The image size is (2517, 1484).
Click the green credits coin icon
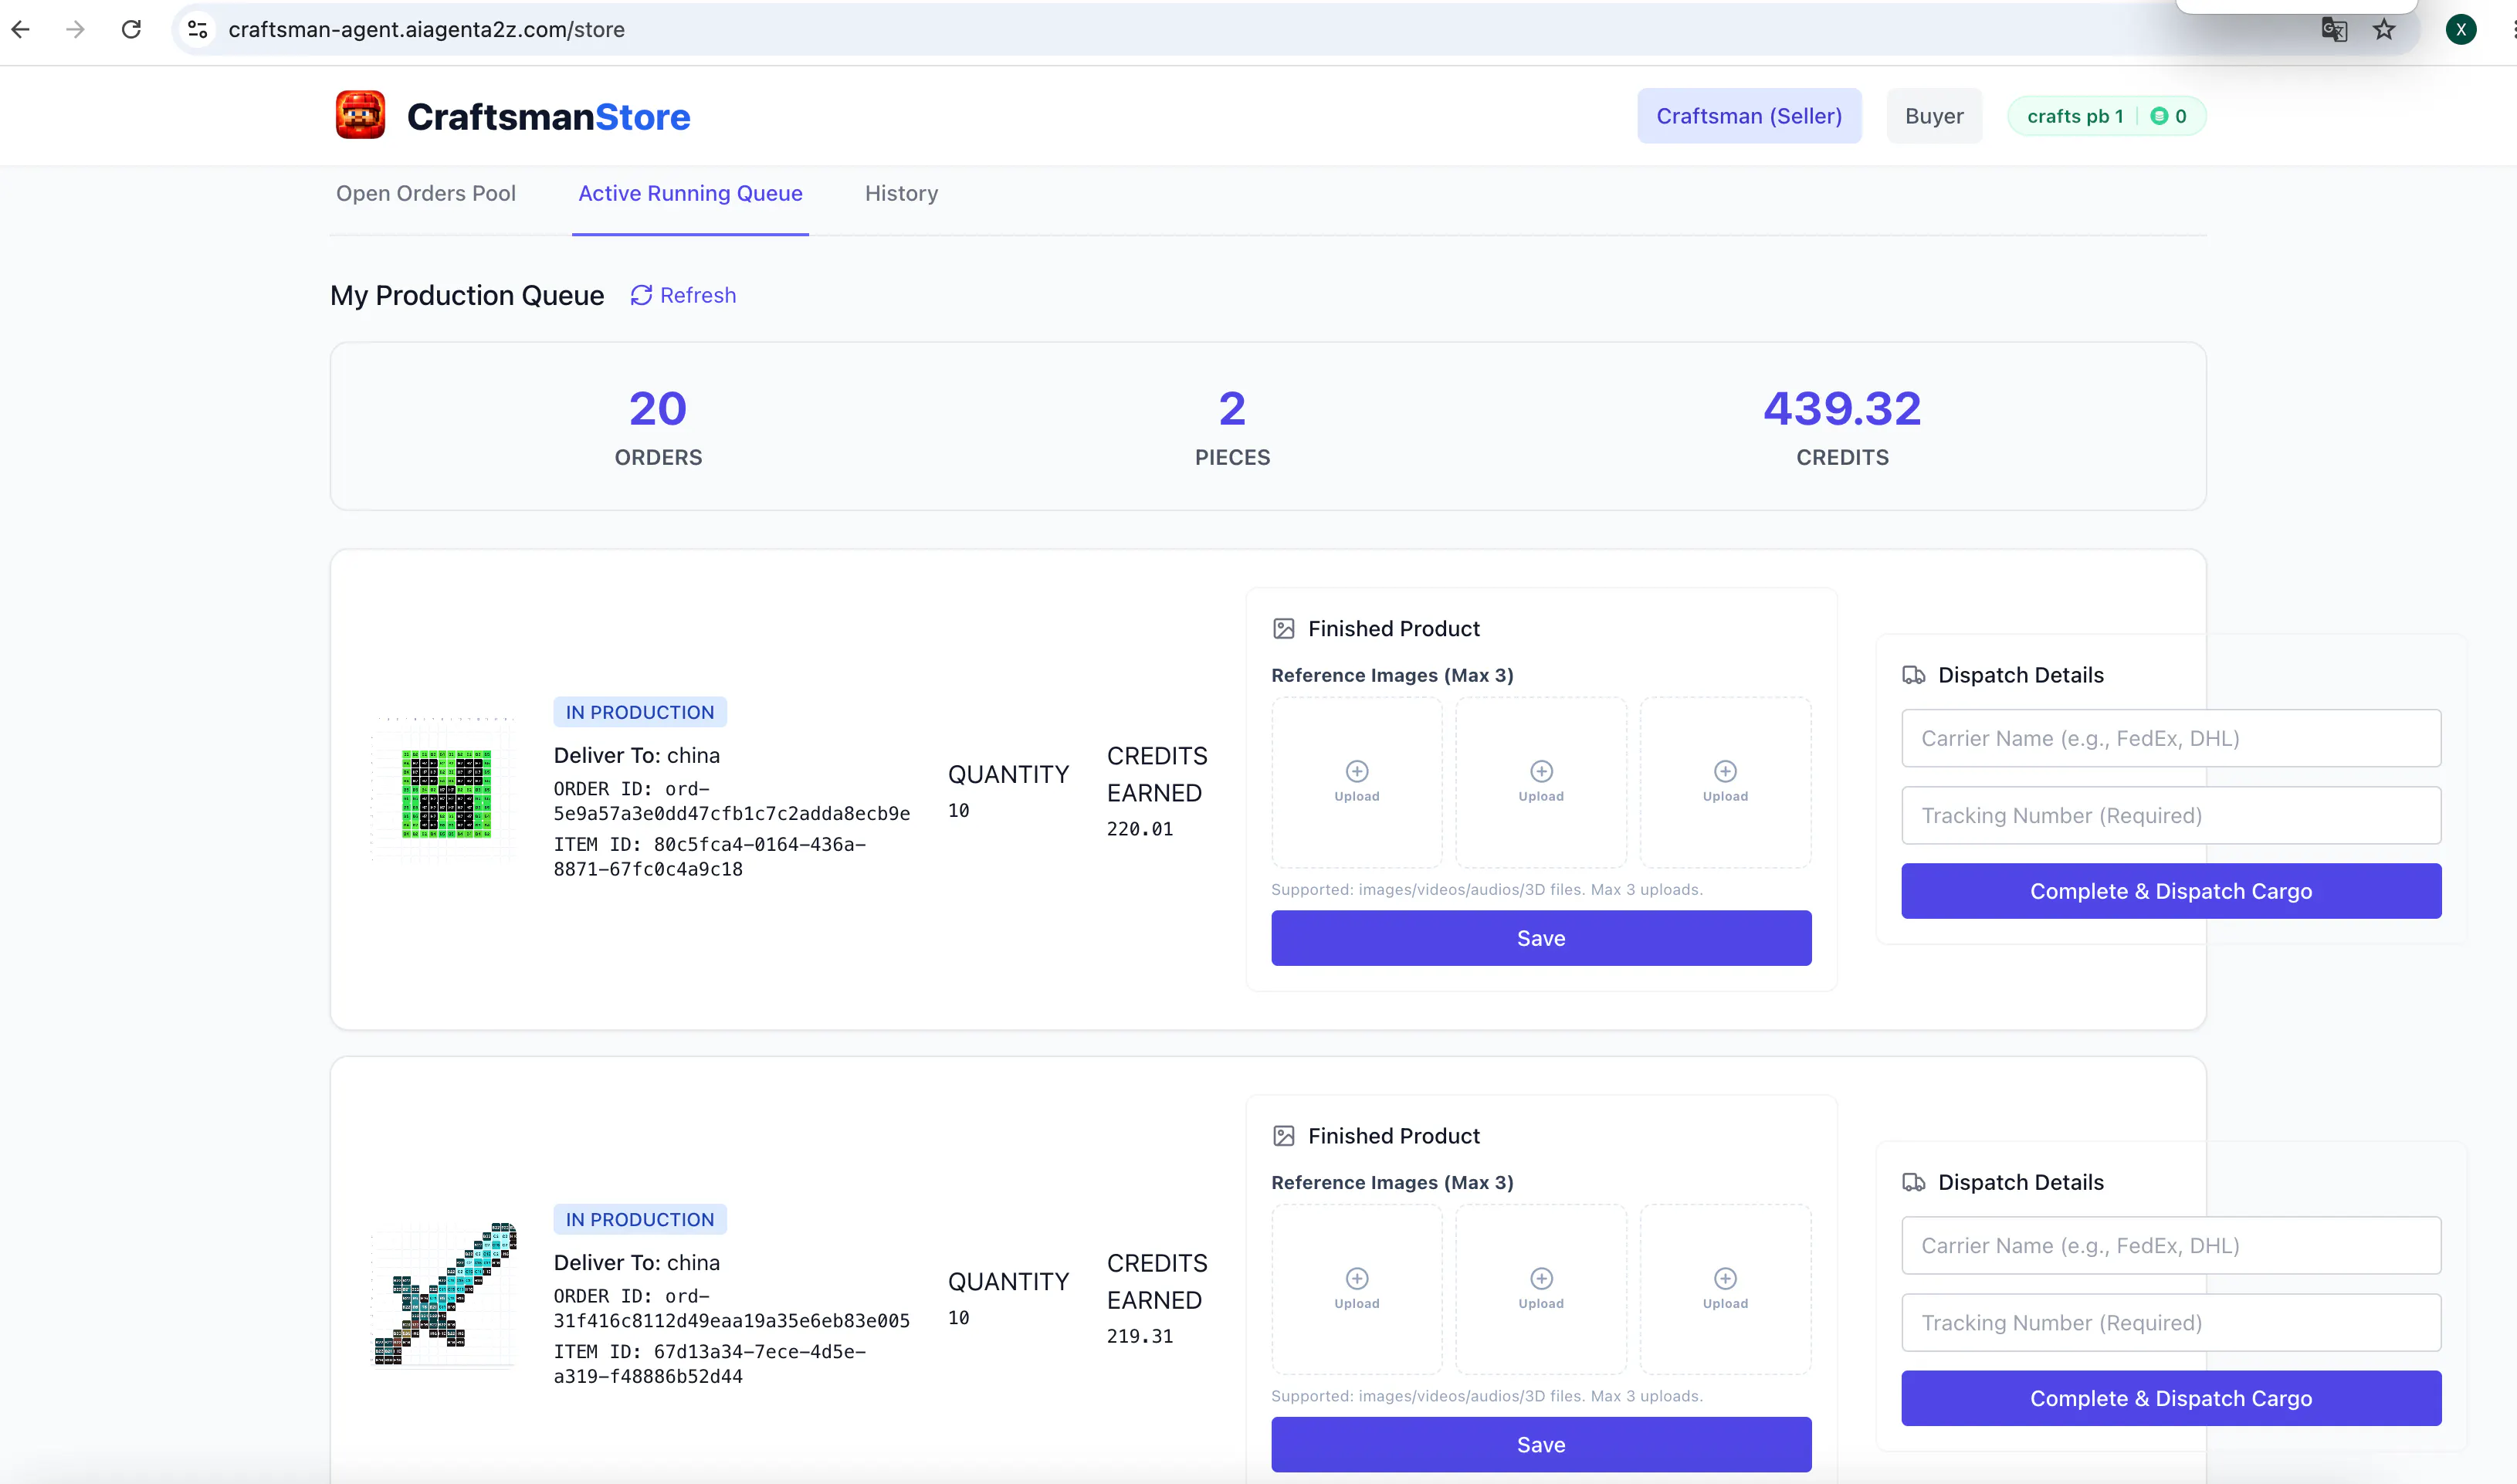point(2159,116)
